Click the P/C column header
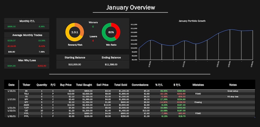260x127 pixels. point(53,85)
